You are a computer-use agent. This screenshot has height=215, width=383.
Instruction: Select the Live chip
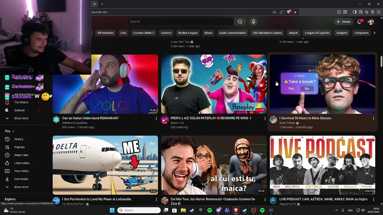(x=123, y=33)
